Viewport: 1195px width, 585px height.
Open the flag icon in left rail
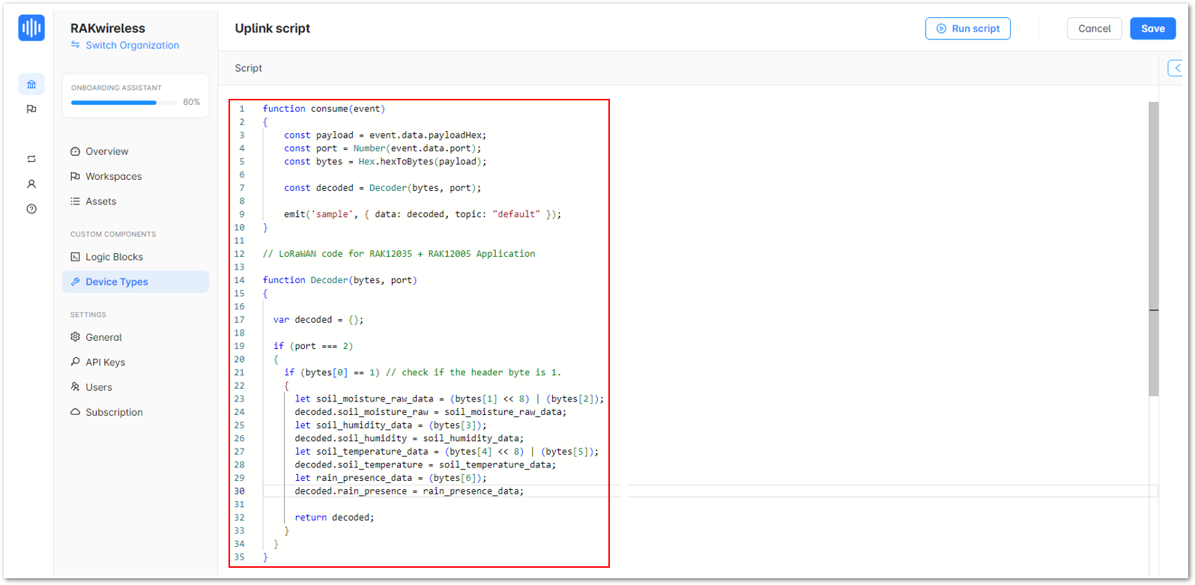[x=31, y=109]
